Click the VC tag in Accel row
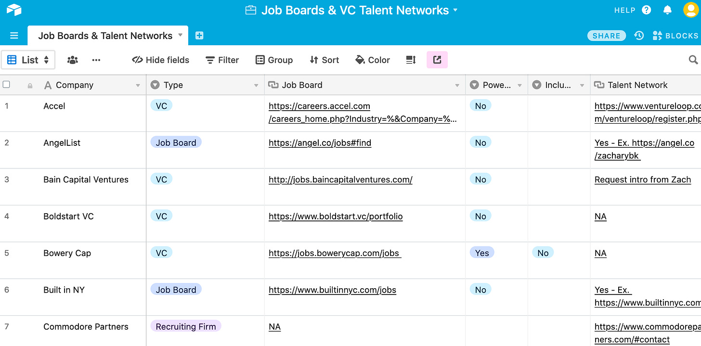 coord(161,105)
